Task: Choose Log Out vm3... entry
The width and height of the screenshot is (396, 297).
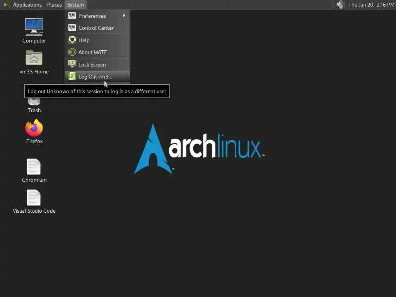Action: pos(97,76)
